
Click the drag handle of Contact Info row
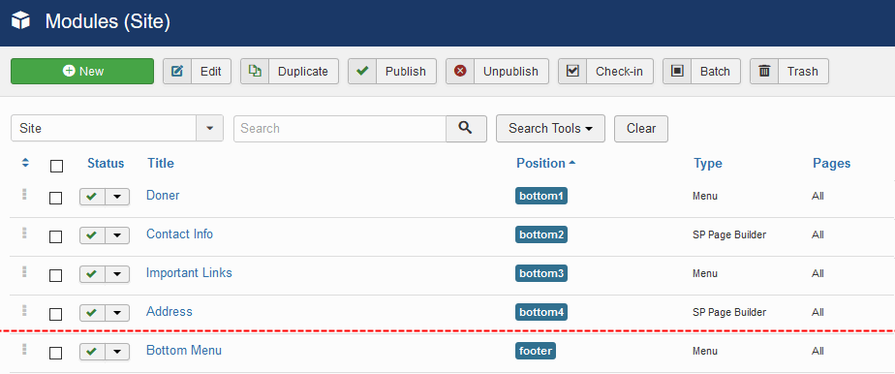click(x=24, y=233)
